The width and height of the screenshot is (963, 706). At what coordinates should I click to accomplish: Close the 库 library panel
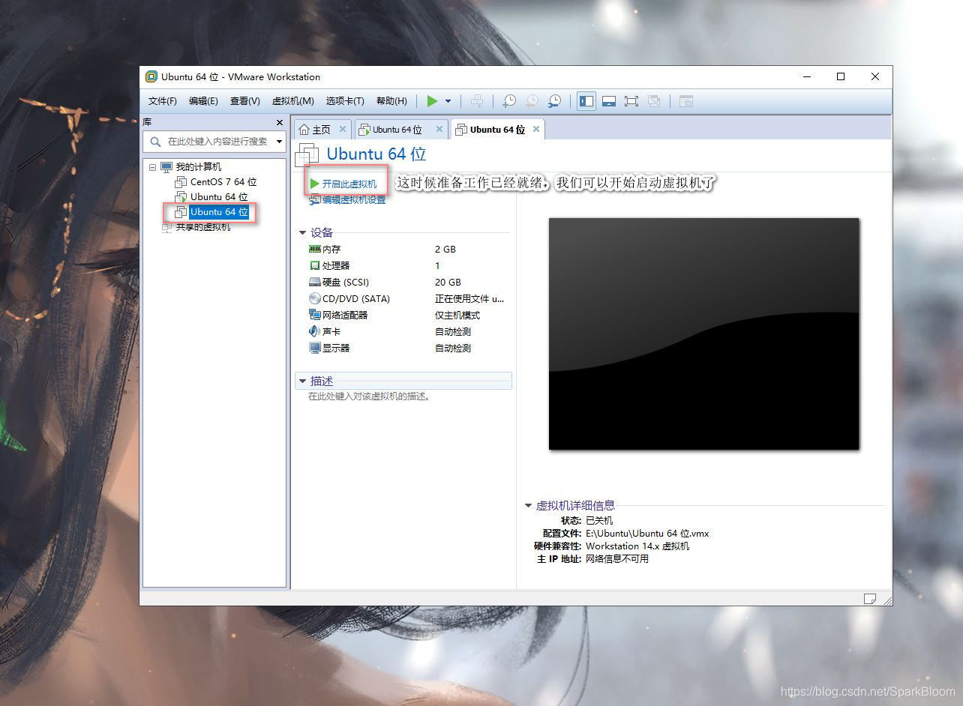pos(280,122)
